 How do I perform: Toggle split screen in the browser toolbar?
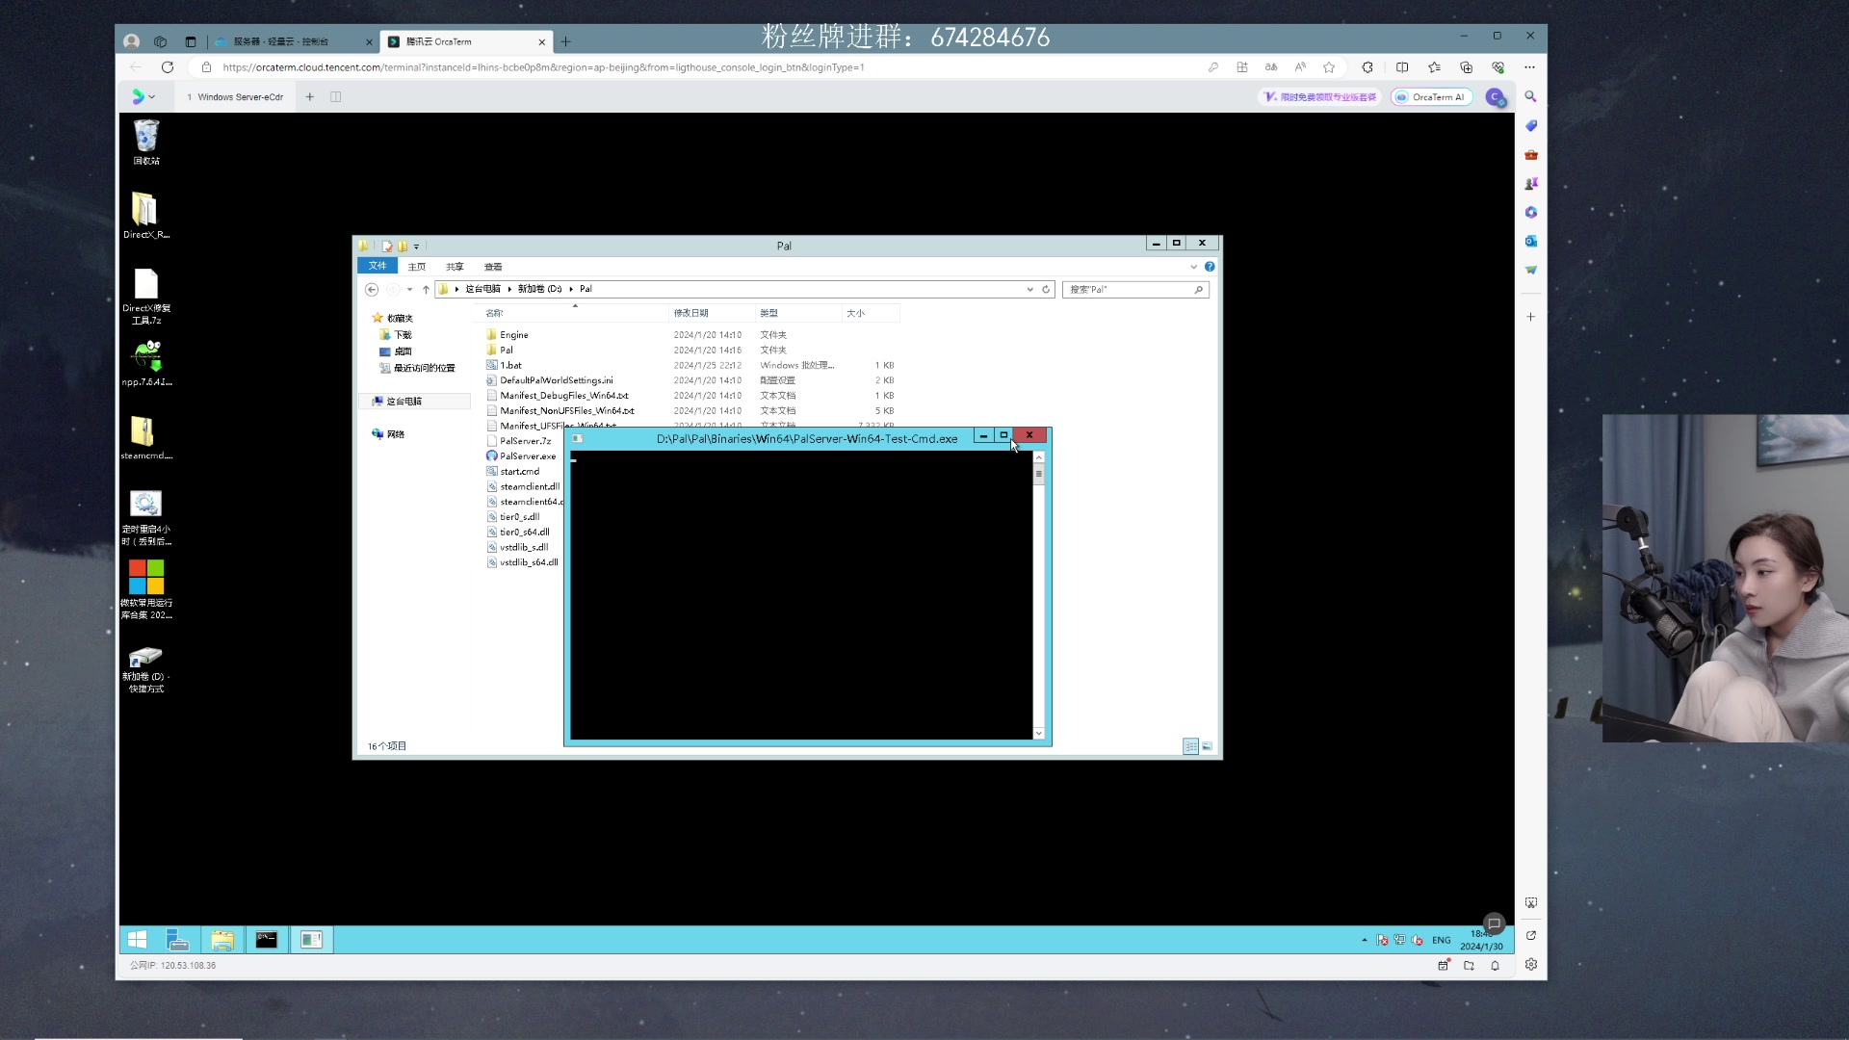(x=1402, y=67)
